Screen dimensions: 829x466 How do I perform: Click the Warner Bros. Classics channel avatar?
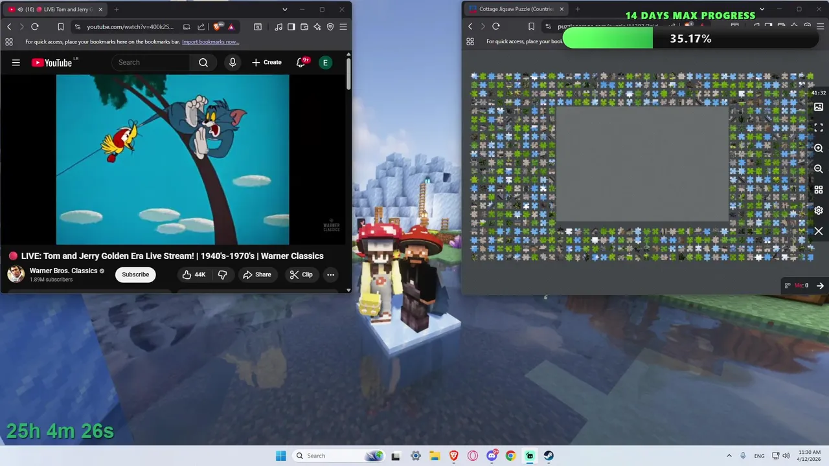point(16,274)
